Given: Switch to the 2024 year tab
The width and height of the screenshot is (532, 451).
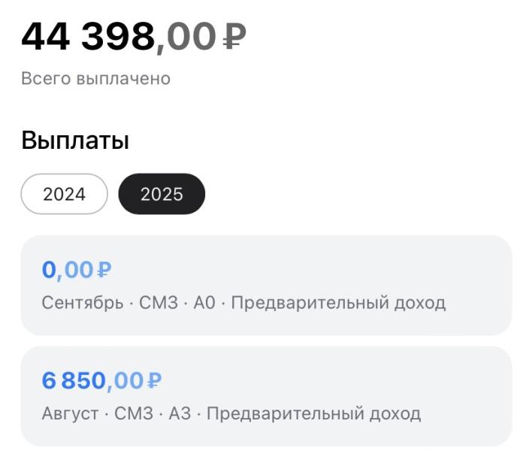Looking at the screenshot, I should [64, 194].
